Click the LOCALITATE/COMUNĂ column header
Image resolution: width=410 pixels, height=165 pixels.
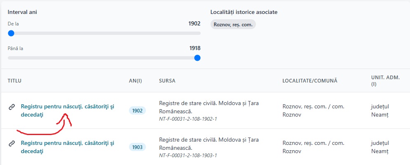[x=310, y=81]
